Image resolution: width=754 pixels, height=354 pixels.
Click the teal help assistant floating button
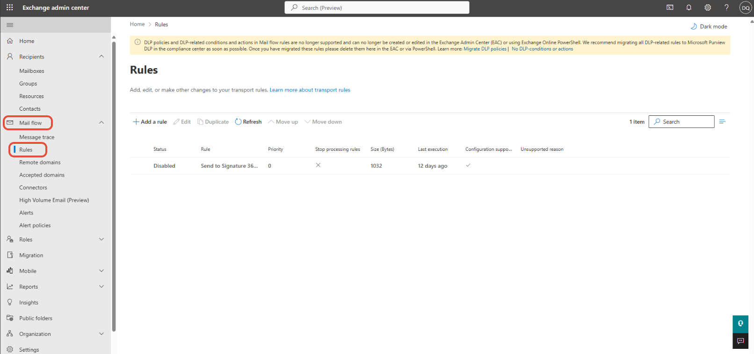pyautogui.click(x=740, y=323)
